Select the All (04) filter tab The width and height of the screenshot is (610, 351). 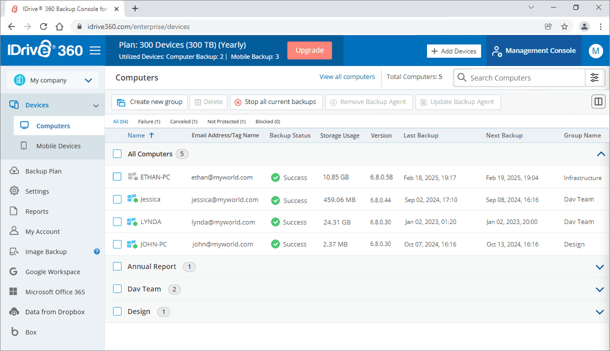(x=120, y=121)
